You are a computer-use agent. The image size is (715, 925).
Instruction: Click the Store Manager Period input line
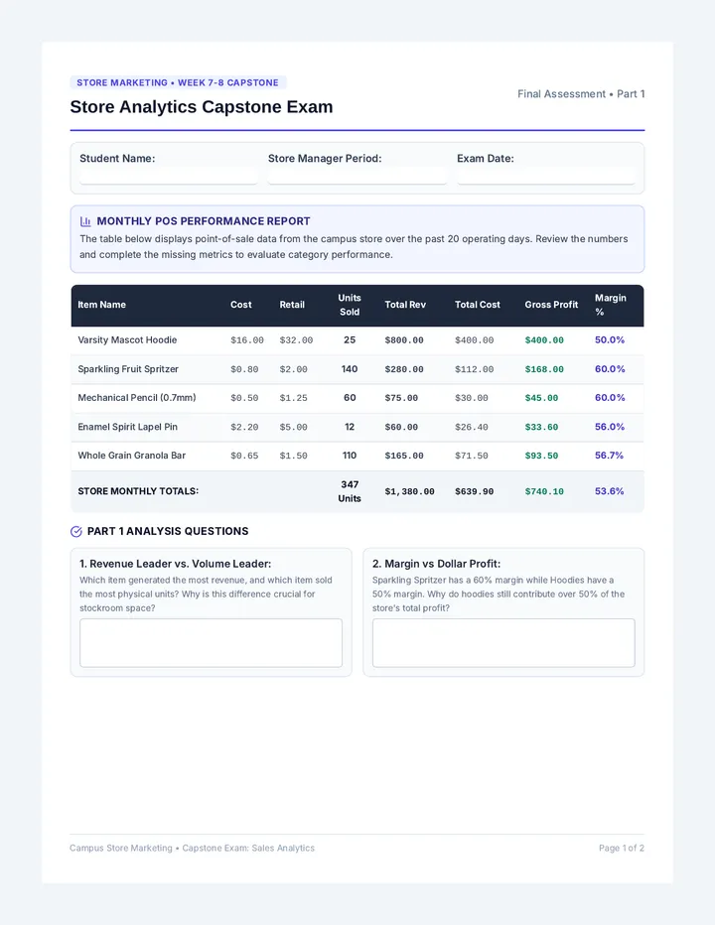[357, 177]
